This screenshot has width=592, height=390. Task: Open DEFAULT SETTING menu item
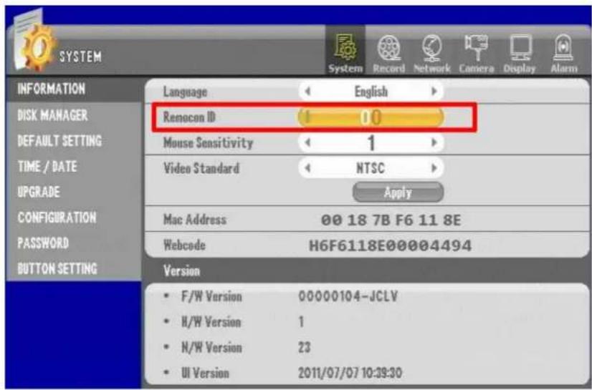click(x=59, y=140)
